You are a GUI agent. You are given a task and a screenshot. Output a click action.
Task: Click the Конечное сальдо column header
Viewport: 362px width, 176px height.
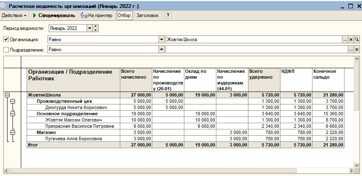click(328, 80)
